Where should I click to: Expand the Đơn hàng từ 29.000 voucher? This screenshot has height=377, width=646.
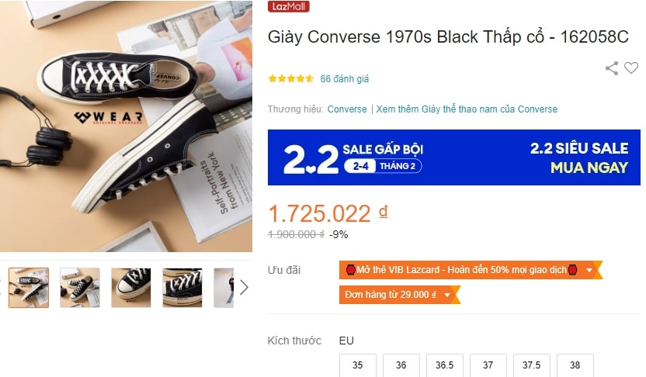click(x=447, y=295)
